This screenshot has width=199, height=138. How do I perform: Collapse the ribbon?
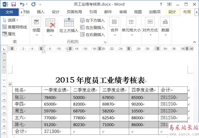pyautogui.click(x=194, y=42)
